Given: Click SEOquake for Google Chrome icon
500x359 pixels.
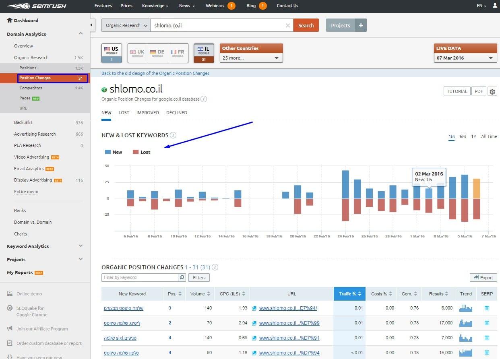Looking at the screenshot, I should click(x=10, y=308).
